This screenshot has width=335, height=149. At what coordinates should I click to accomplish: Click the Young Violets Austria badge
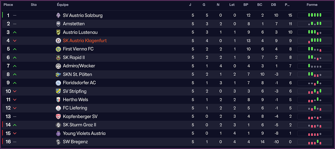click(58, 134)
